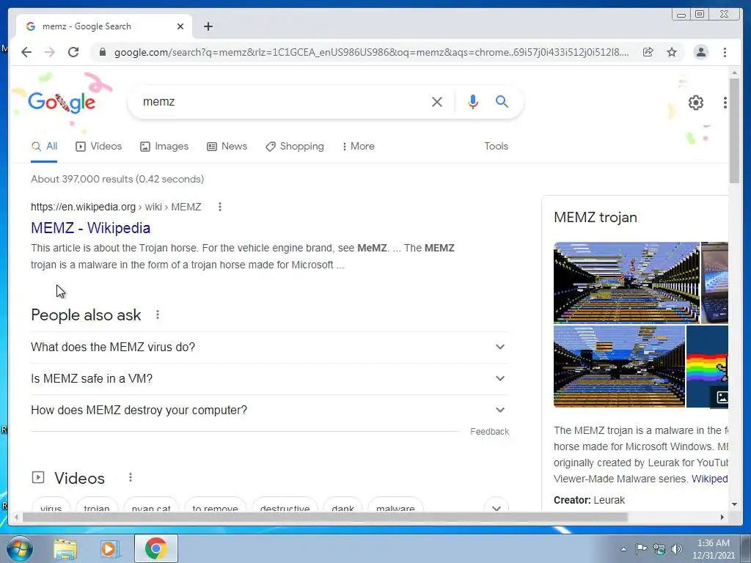The height and width of the screenshot is (563, 751).
Task: Open Google apps menu dots
Action: pos(725,102)
